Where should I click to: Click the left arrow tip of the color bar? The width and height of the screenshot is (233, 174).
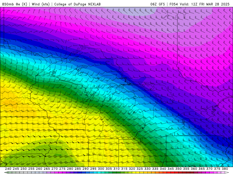click(6, 173)
